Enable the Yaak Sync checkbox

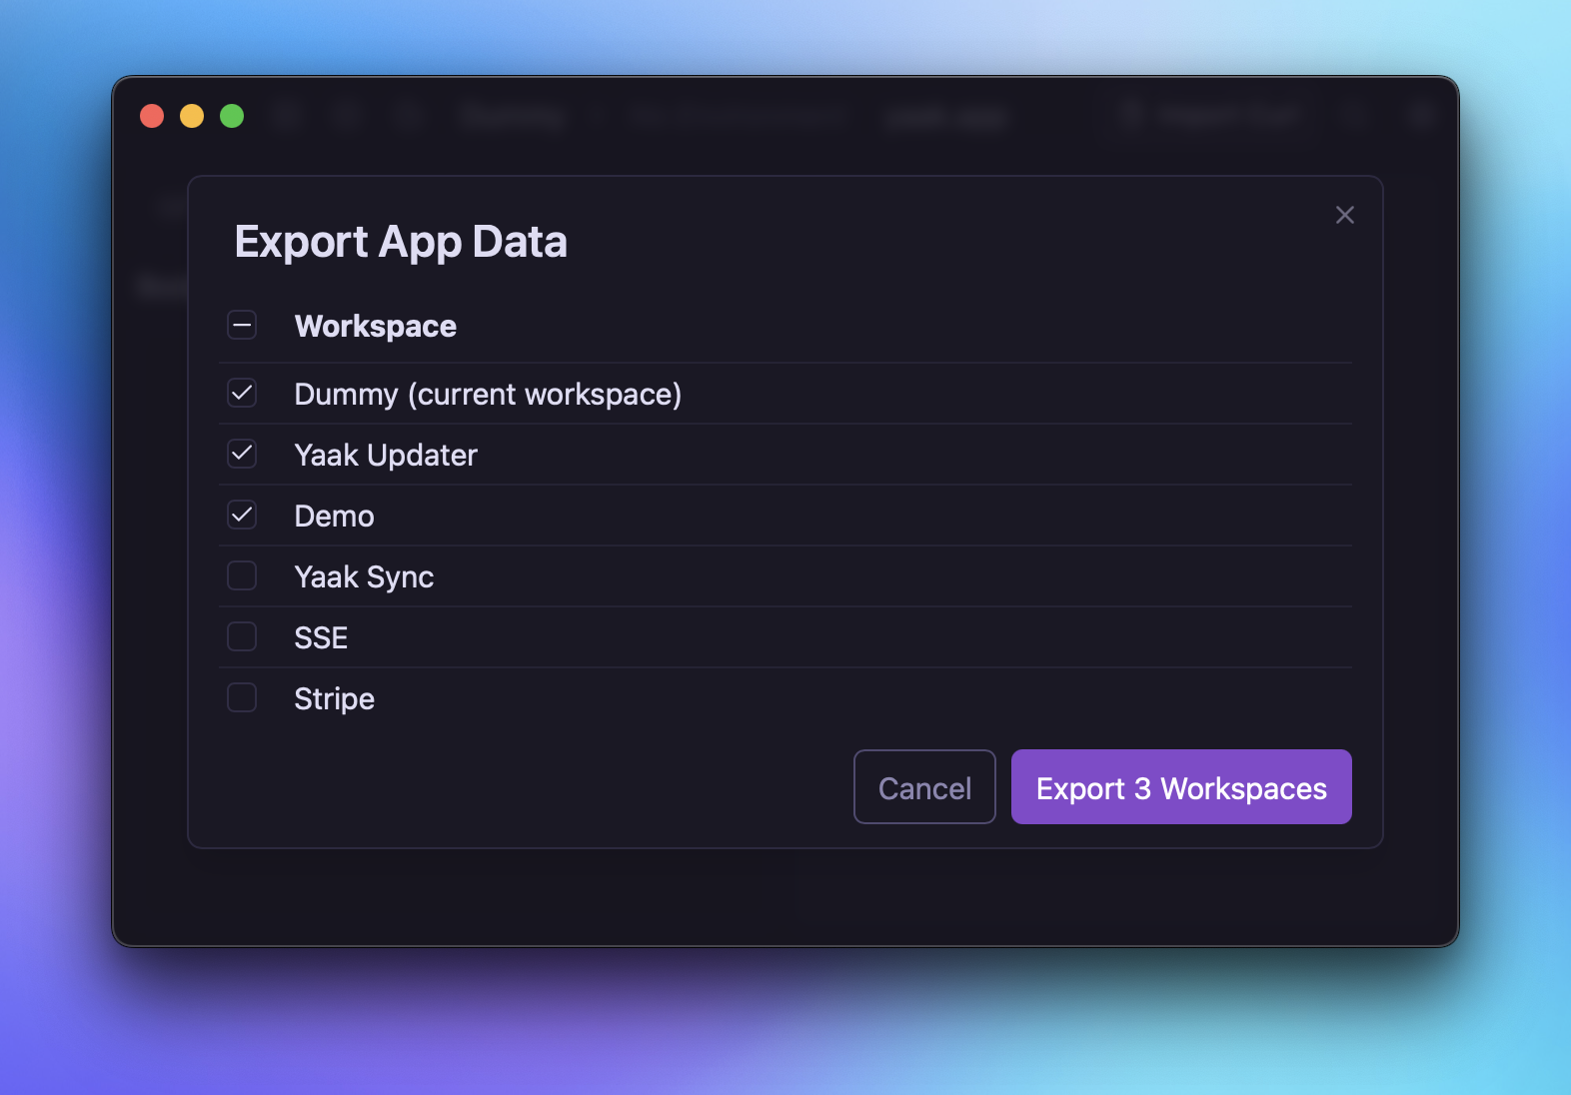coord(242,576)
